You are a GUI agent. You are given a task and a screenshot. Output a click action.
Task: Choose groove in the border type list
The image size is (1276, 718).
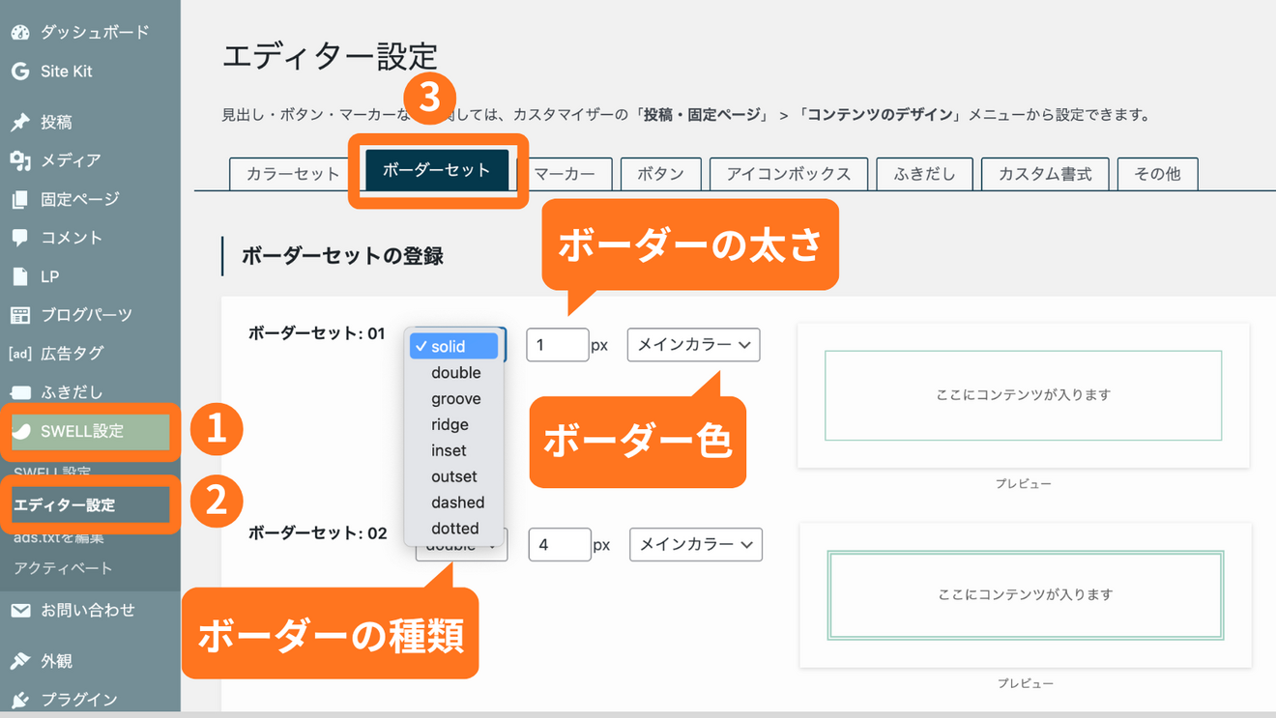(454, 398)
